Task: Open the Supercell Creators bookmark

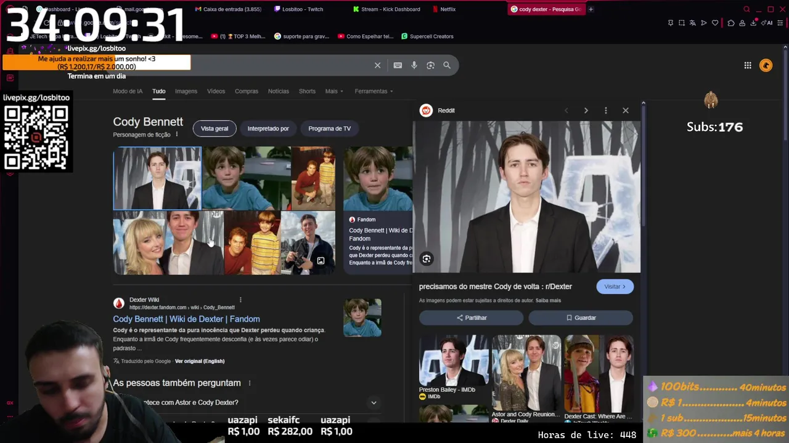Action: click(x=427, y=36)
